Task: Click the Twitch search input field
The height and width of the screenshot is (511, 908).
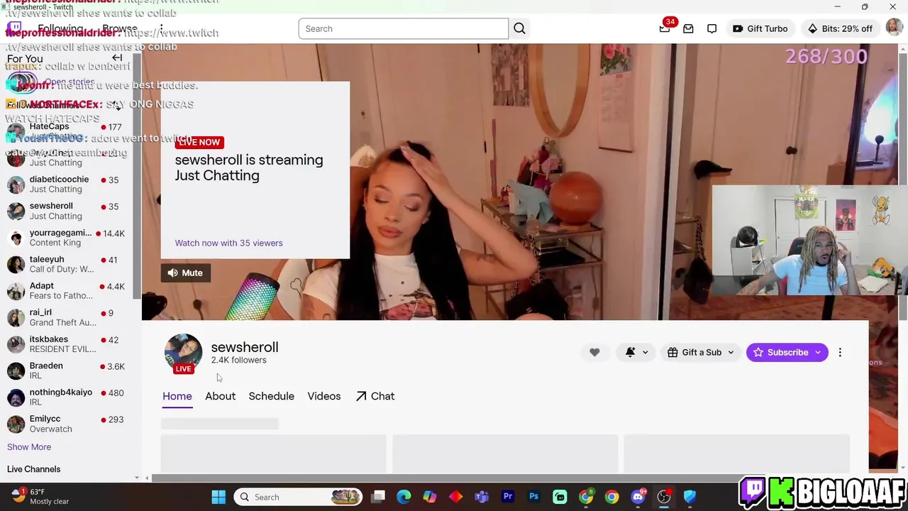Action: [x=403, y=28]
